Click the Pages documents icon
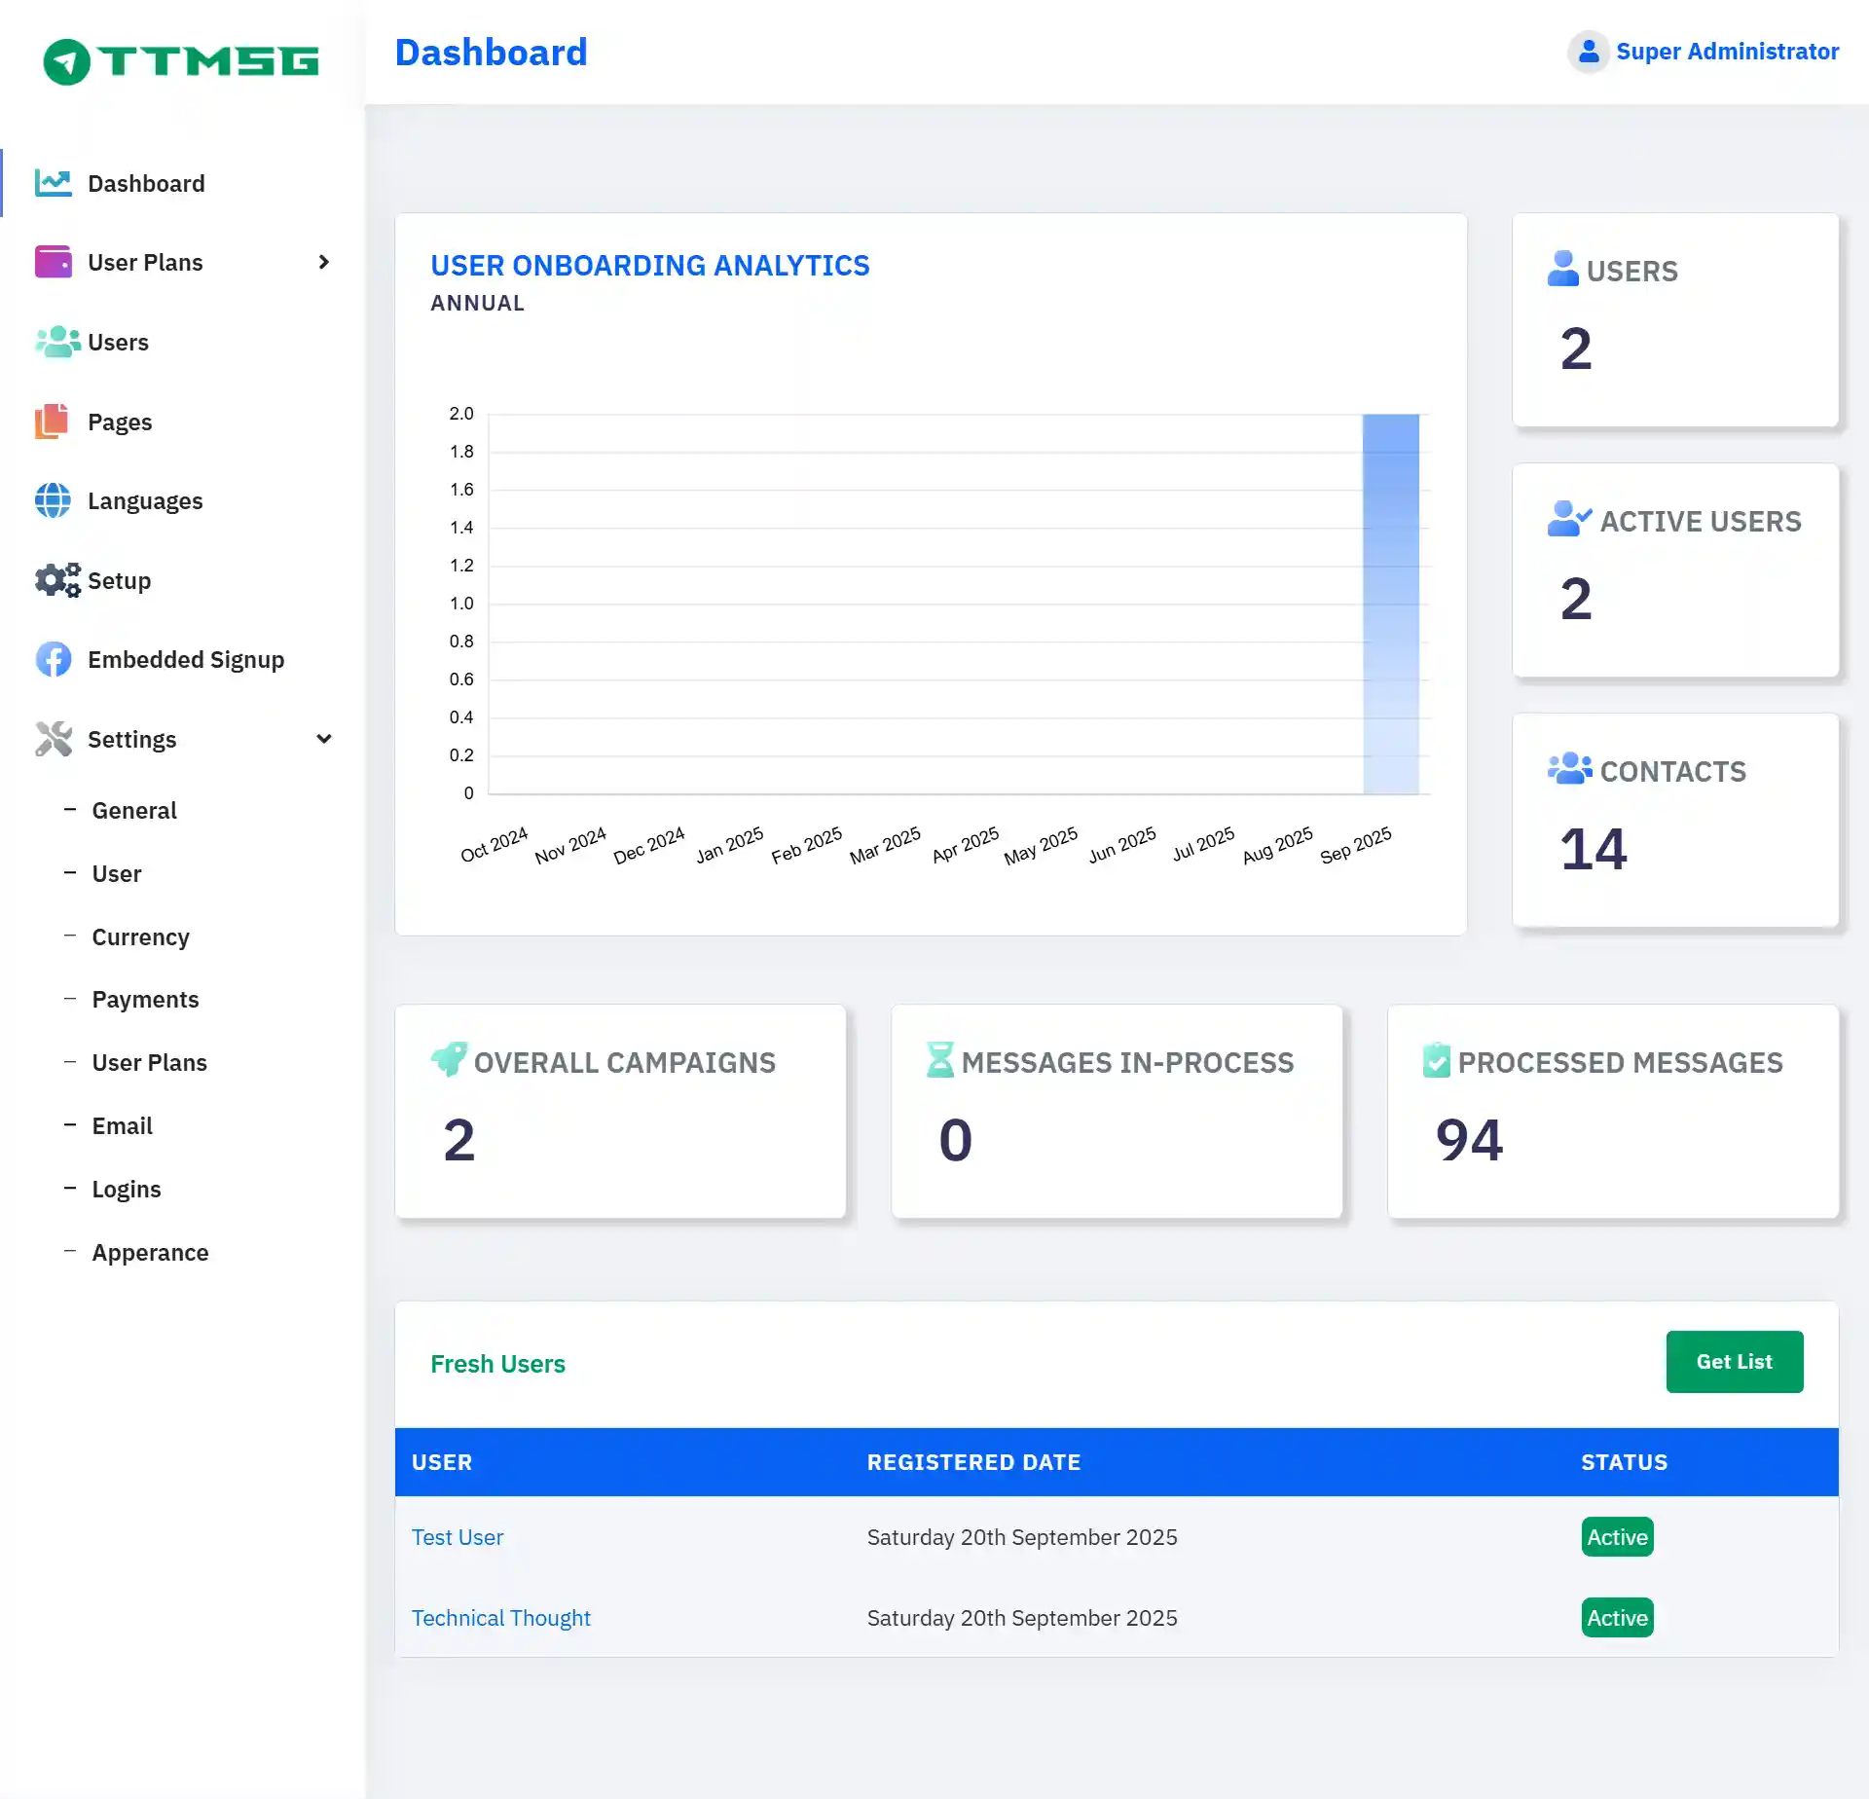The image size is (1869, 1799). click(53, 422)
